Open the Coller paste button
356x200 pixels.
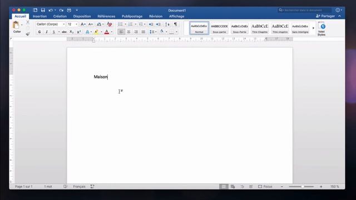point(16,27)
